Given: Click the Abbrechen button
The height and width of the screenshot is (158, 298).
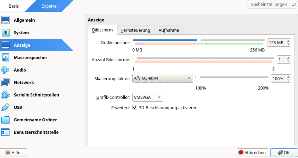Looking at the screenshot, I should pos(252,152).
